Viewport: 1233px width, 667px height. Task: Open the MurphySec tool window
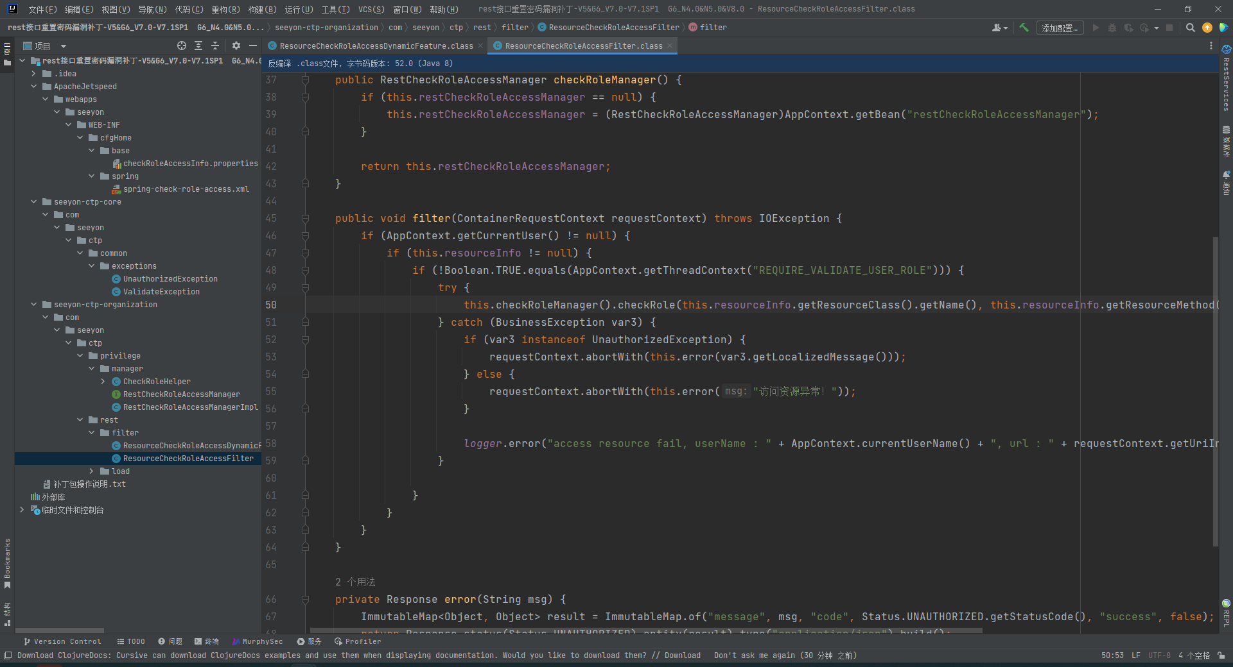(x=257, y=641)
